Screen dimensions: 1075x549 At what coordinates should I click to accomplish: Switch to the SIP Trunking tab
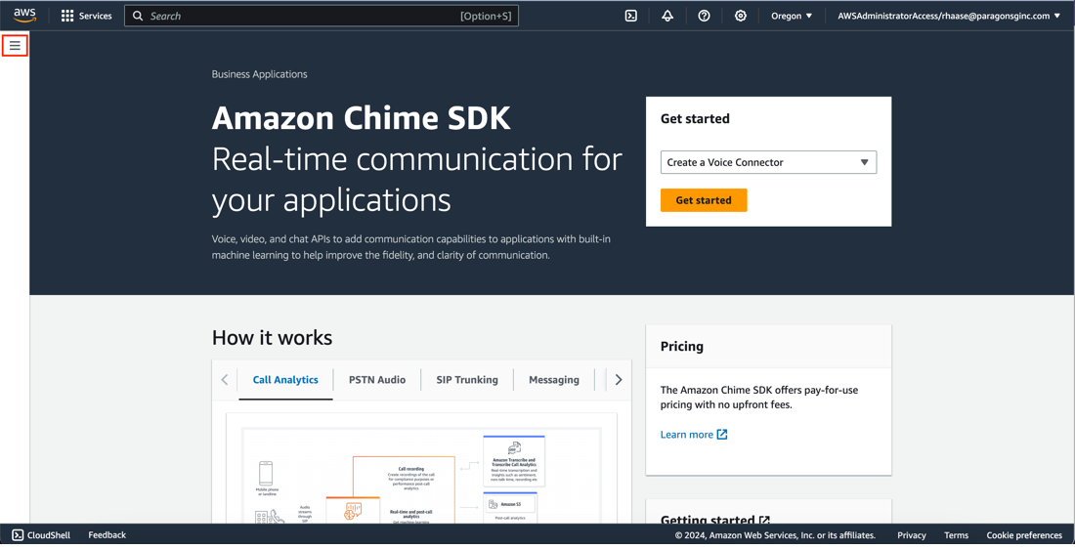[467, 380]
